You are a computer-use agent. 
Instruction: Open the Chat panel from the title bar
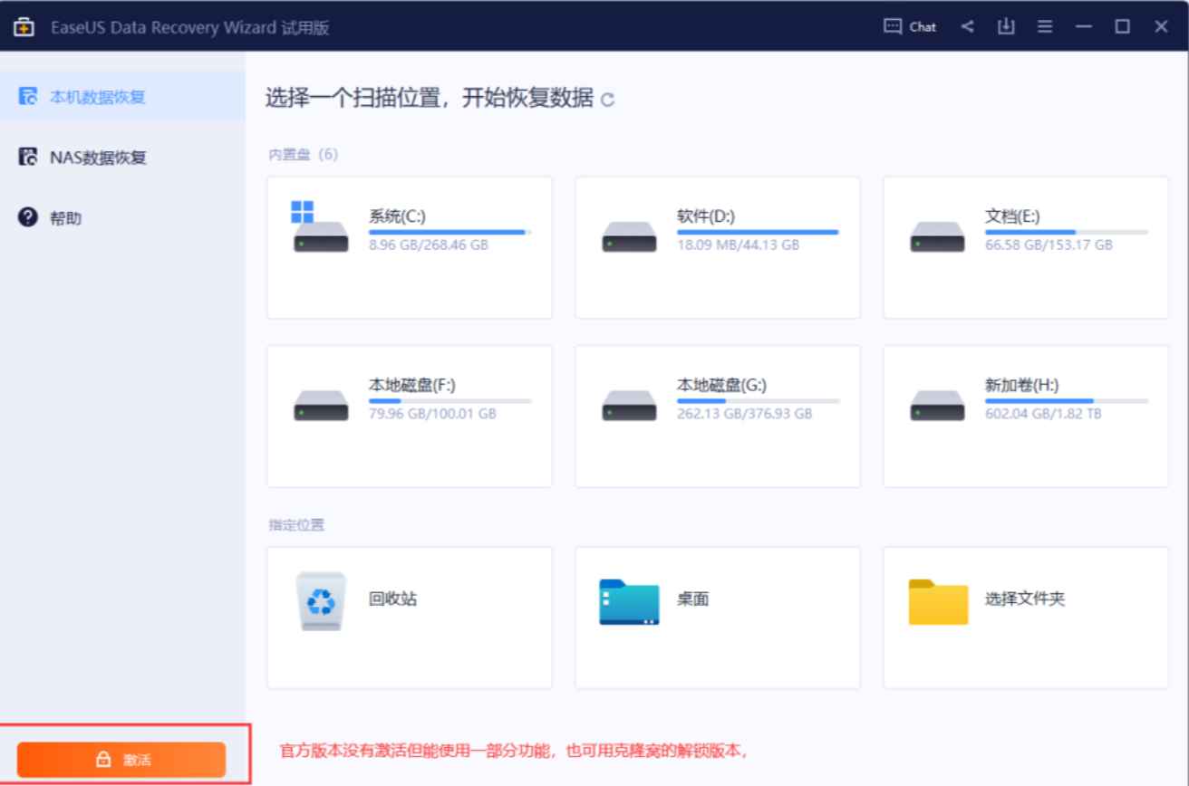(x=909, y=26)
